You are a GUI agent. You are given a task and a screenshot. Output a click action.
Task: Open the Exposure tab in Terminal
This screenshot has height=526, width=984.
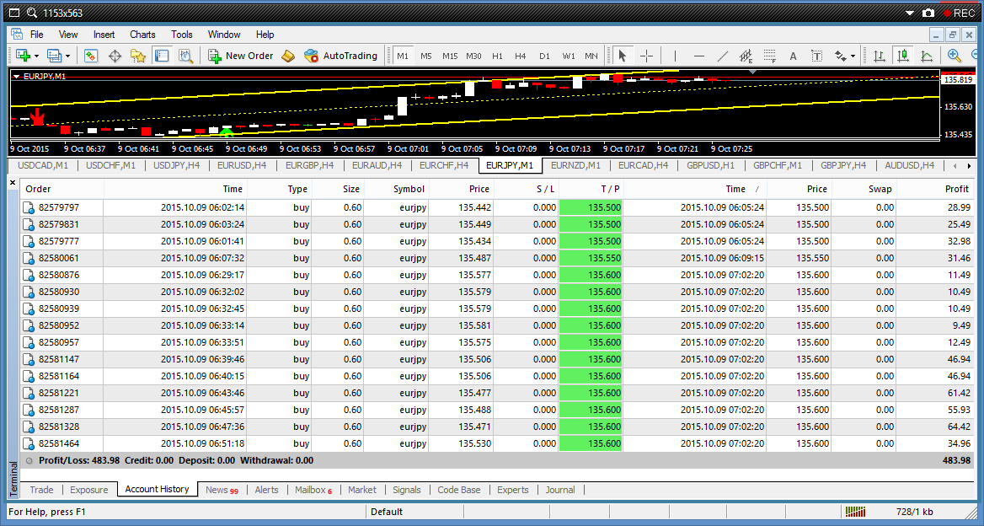(89, 490)
